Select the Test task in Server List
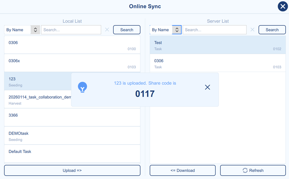 click(x=218, y=45)
